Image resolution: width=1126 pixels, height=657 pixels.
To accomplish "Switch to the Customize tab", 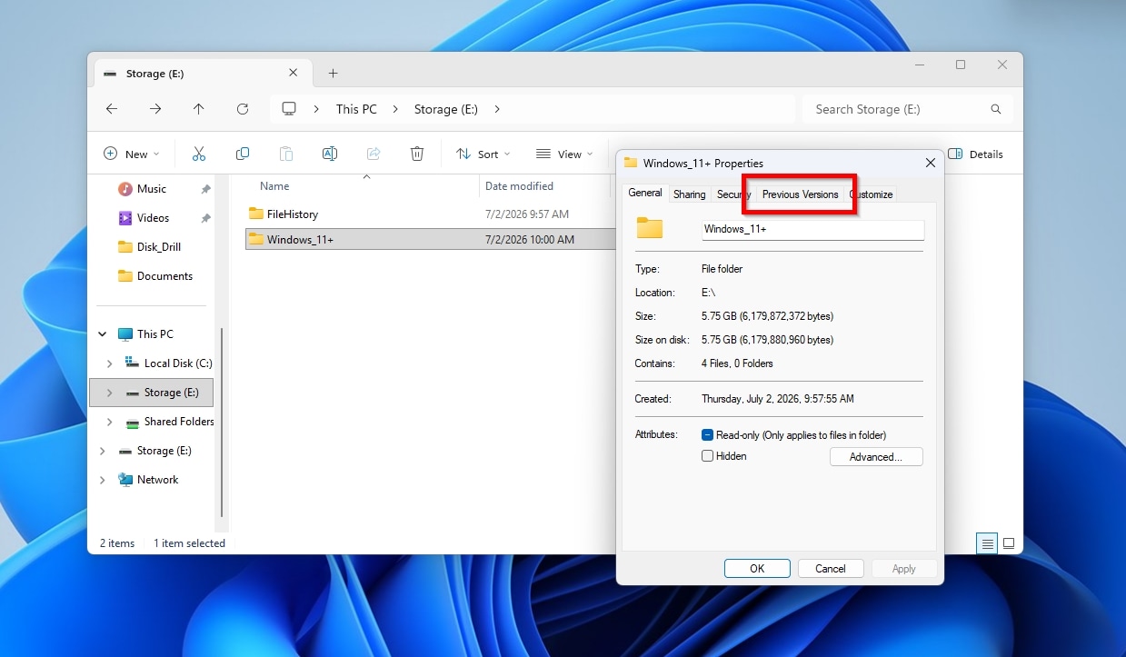I will (872, 194).
